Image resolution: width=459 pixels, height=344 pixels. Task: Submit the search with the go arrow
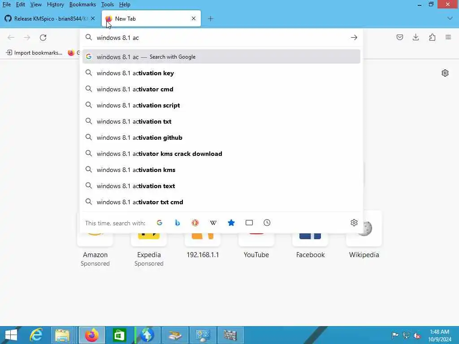354,38
